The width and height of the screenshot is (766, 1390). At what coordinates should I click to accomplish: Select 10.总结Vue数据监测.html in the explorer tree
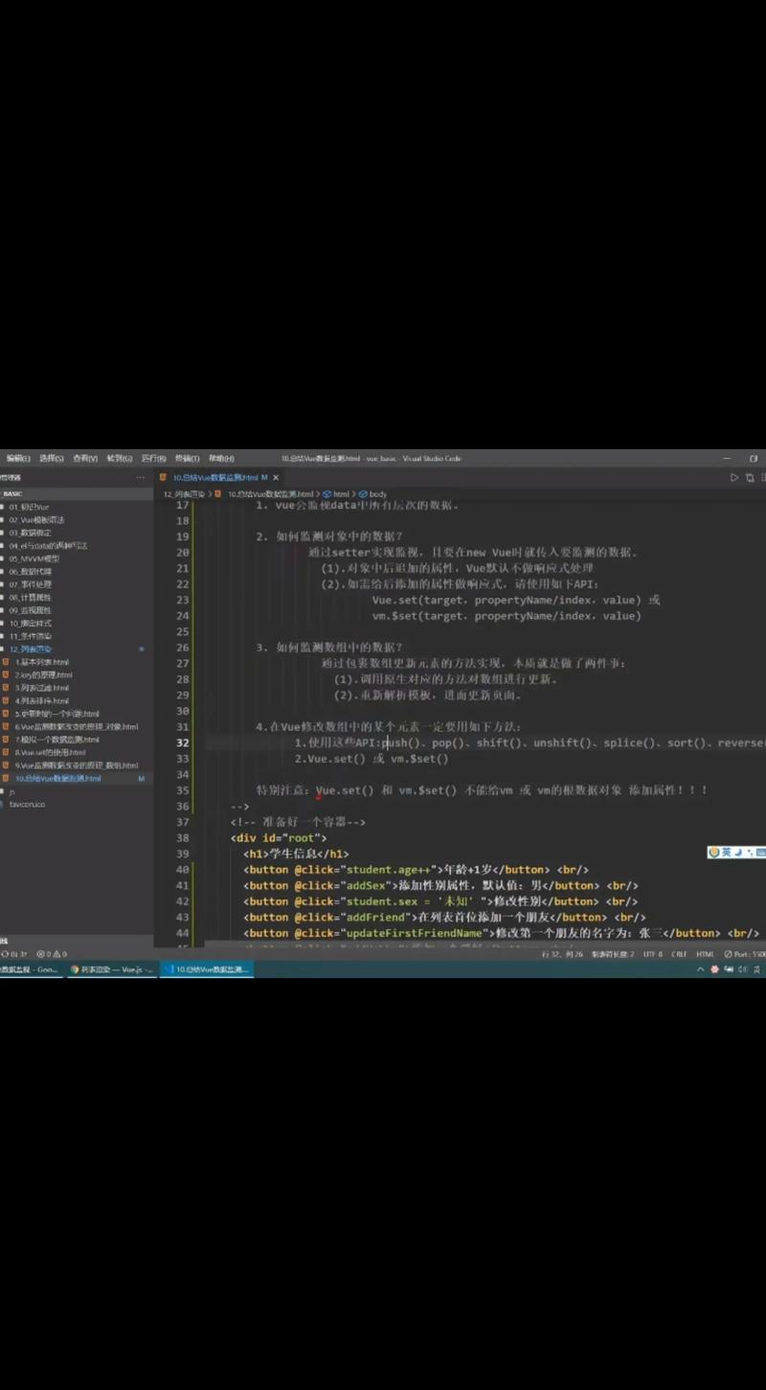[58, 779]
